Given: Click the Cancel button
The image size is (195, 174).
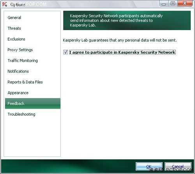Looking at the screenshot, I should [x=178, y=166].
